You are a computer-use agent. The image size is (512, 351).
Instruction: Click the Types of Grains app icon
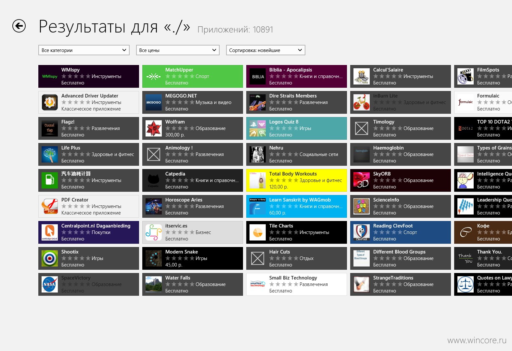pyautogui.click(x=466, y=154)
